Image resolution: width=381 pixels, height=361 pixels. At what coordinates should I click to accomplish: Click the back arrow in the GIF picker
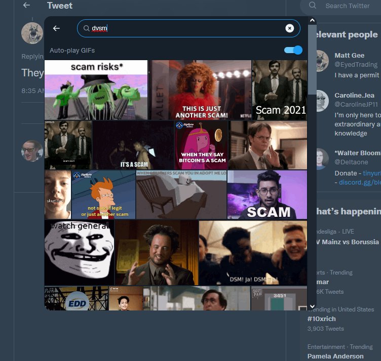pyautogui.click(x=56, y=28)
